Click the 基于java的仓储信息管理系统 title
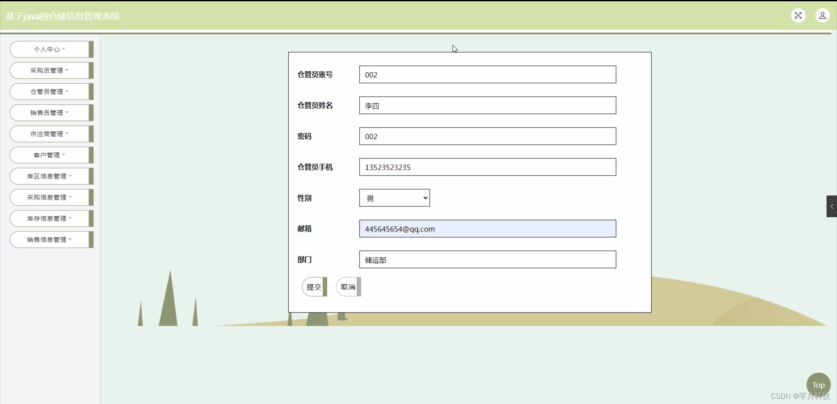 (62, 16)
